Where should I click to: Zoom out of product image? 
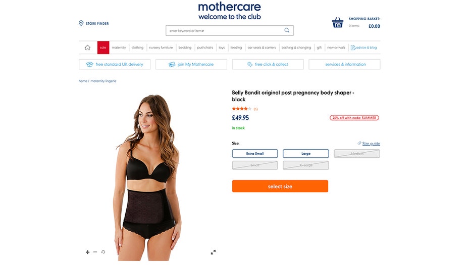(95, 252)
